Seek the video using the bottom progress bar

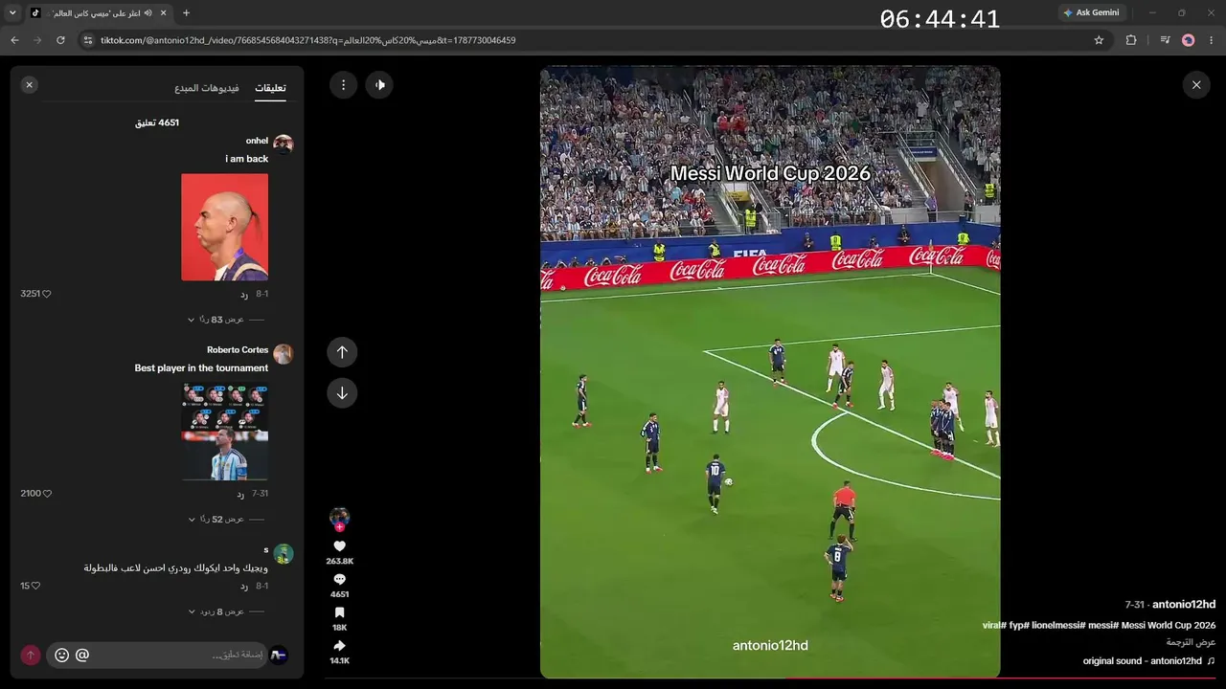(x=770, y=678)
